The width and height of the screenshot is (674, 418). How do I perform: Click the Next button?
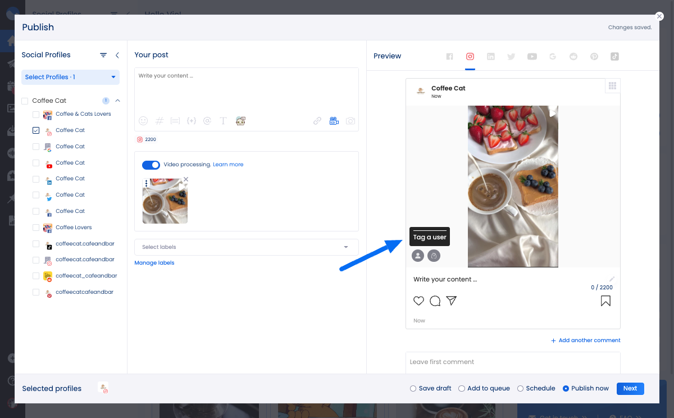tap(630, 388)
